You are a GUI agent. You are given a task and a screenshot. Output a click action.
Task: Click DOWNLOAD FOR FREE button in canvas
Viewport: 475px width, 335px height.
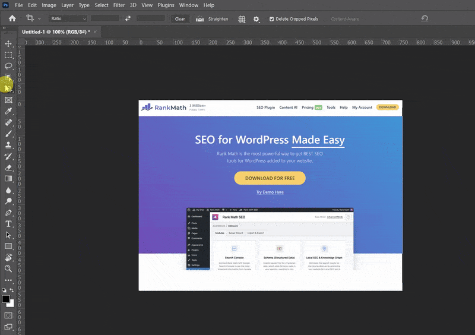tap(270, 178)
